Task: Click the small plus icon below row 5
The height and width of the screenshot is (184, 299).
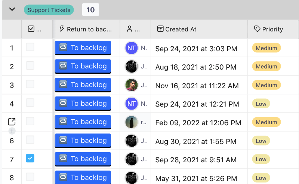Action: (12, 131)
